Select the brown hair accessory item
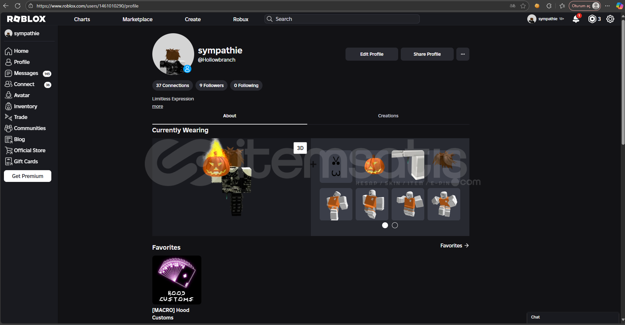Screen dimensions: 625x325 [x=444, y=167]
